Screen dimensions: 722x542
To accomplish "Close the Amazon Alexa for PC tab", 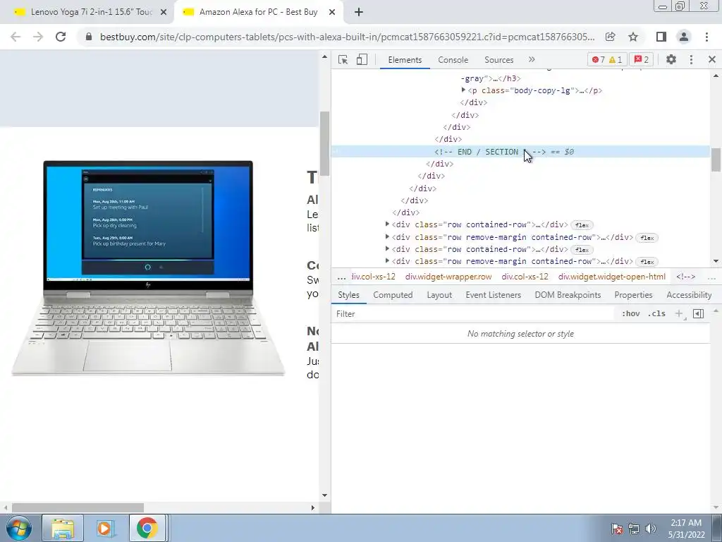I will [332, 13].
